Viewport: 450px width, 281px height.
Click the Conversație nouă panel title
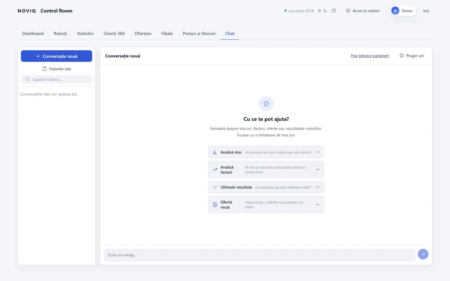123,56
